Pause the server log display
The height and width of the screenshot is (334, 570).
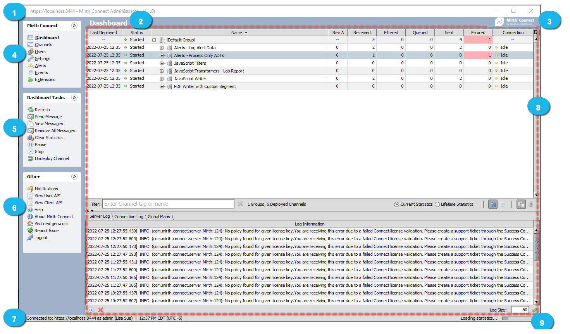click(x=91, y=310)
